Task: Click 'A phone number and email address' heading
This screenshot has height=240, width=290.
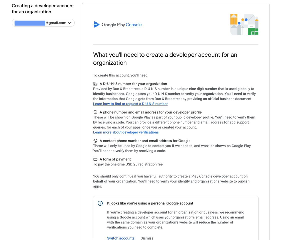Action: coord(151,112)
